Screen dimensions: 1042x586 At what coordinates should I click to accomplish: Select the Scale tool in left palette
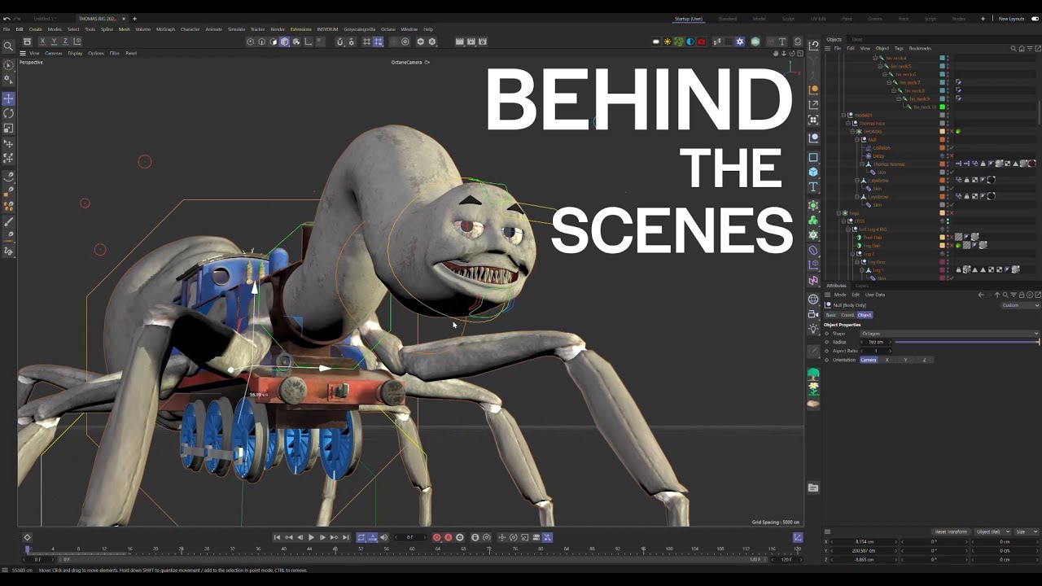(8, 128)
